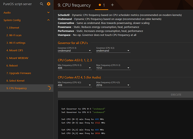
Task: Click the orange status dot on tab 1
Action: 100,5
